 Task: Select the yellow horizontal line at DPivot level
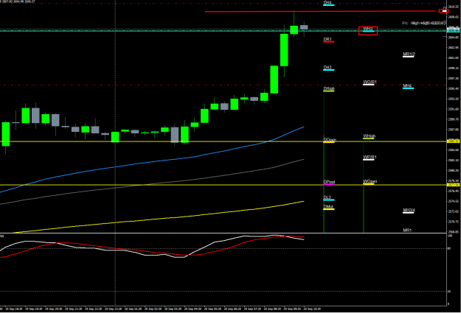tap(223, 185)
